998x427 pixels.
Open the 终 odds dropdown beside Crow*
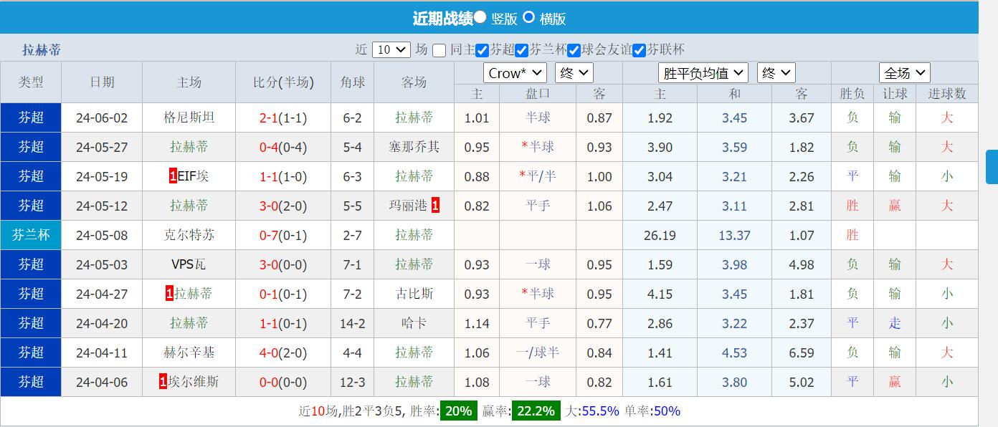point(574,72)
